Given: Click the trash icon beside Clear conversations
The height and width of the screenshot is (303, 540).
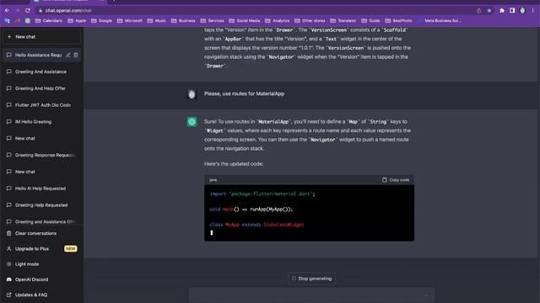Looking at the screenshot, I should click(x=9, y=233).
